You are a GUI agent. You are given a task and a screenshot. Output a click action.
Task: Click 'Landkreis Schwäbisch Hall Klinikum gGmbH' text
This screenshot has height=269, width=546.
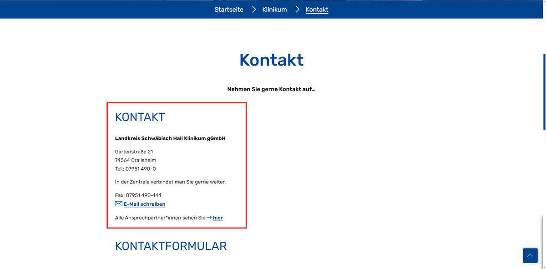click(x=170, y=138)
